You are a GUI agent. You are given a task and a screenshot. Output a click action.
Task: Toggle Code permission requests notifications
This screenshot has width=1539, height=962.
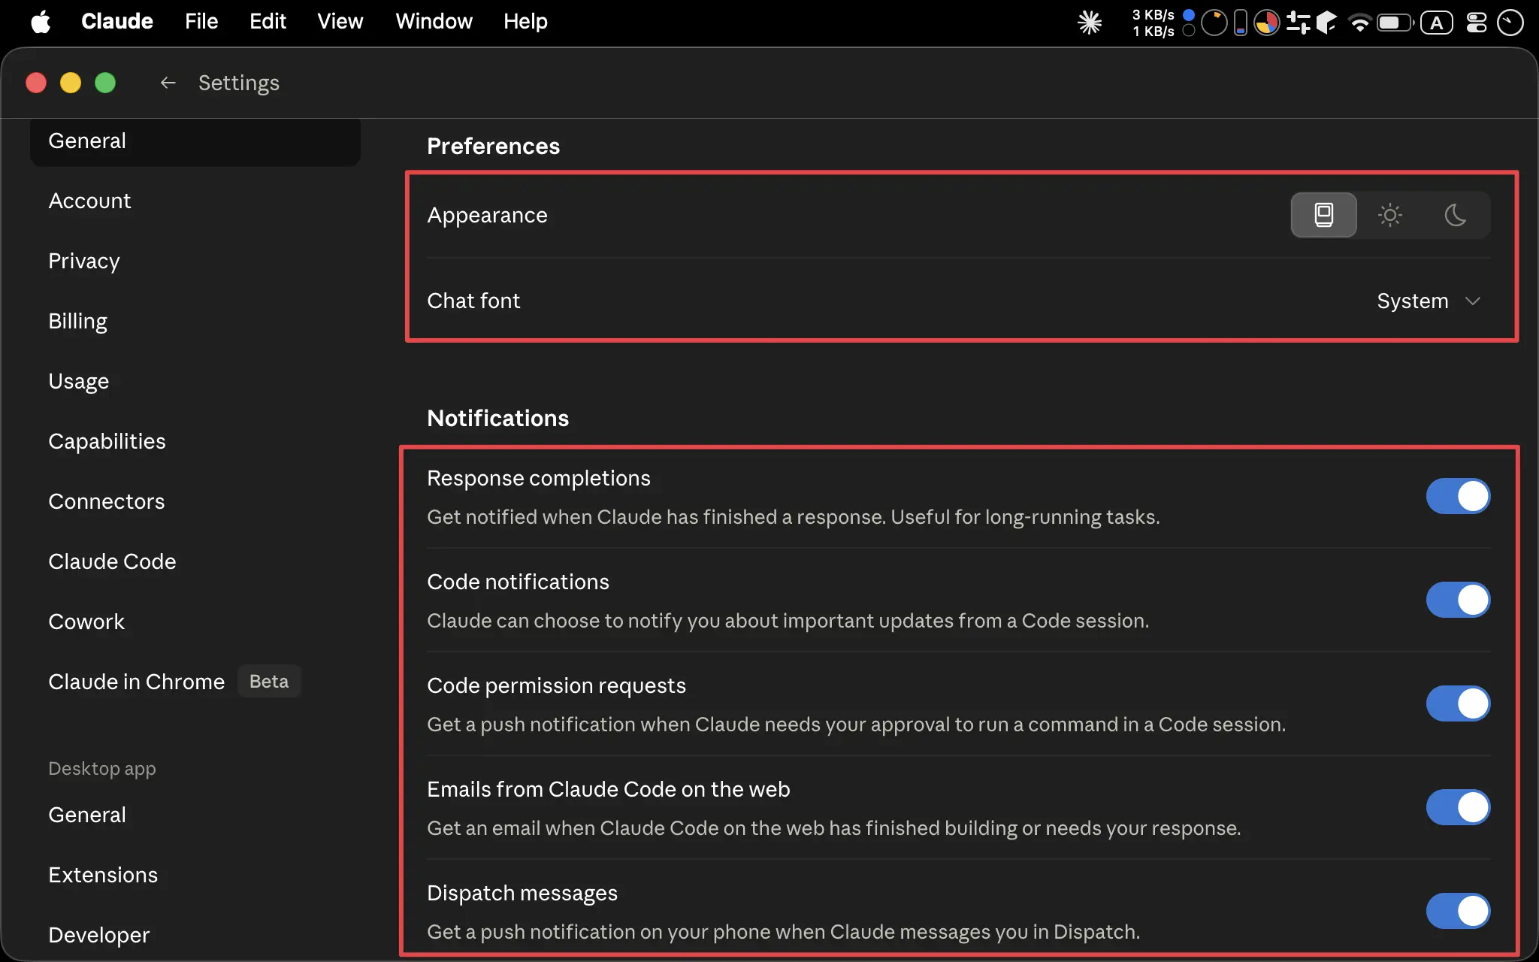tap(1458, 703)
